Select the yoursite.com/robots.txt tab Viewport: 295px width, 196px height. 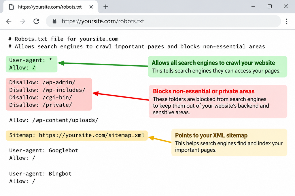pyautogui.click(x=50, y=7)
